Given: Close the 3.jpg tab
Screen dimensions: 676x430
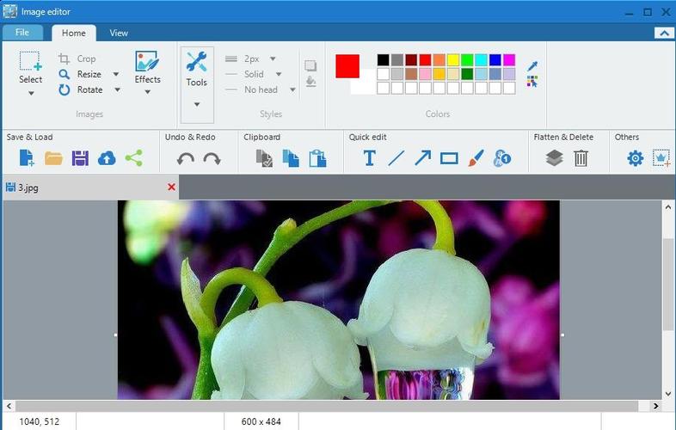Looking at the screenshot, I should 172,187.
